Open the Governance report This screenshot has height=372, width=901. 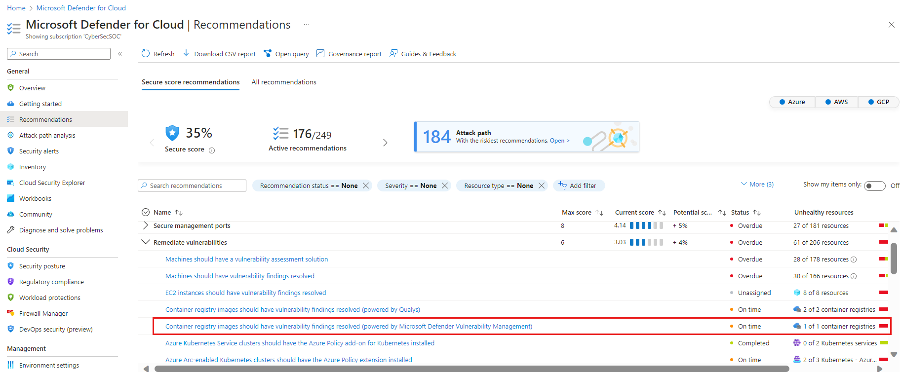pos(320,54)
